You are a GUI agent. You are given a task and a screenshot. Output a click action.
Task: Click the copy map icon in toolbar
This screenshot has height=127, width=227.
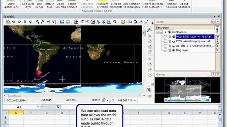pos(130,22)
